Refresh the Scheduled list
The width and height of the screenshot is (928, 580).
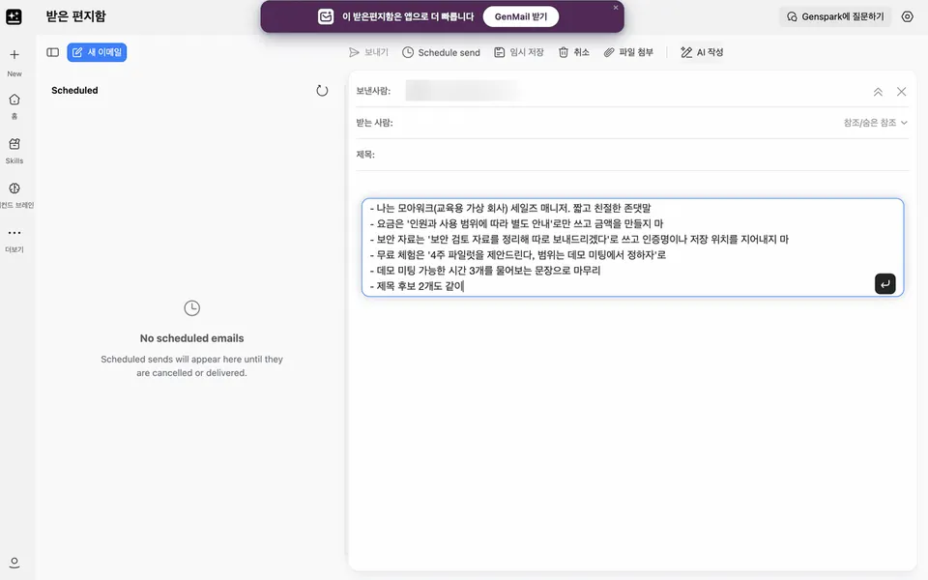click(x=322, y=91)
